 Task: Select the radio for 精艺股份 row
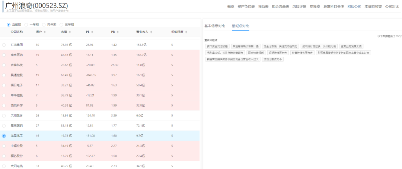tap(4, 156)
